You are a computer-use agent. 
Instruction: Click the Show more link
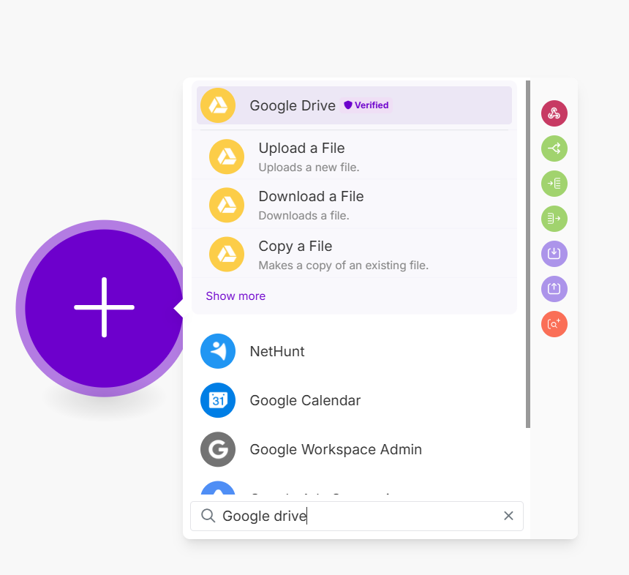coord(236,296)
